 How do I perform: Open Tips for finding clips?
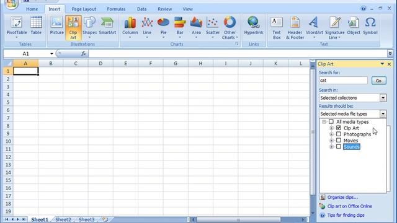(x=346, y=215)
